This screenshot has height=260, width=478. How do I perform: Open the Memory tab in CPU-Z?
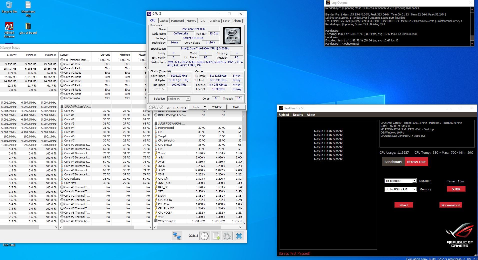tap(191, 21)
